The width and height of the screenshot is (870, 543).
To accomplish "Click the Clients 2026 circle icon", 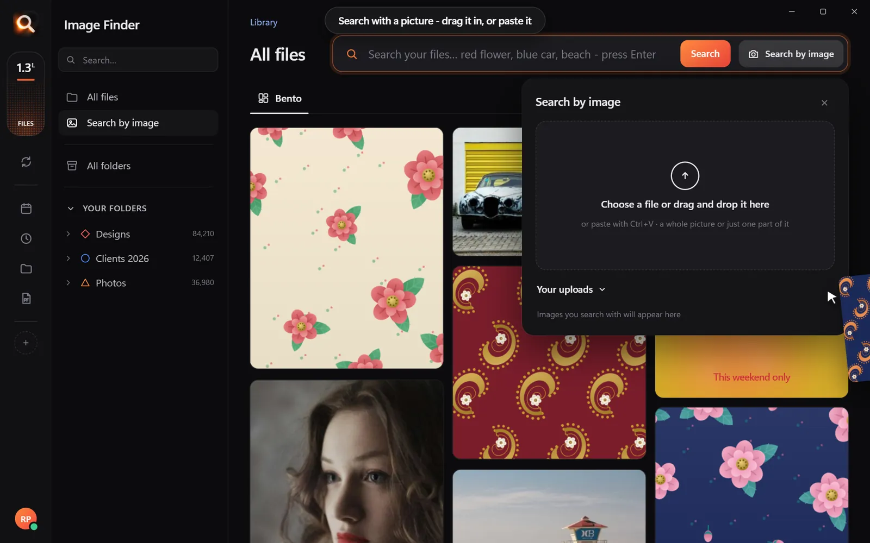I will click(85, 258).
